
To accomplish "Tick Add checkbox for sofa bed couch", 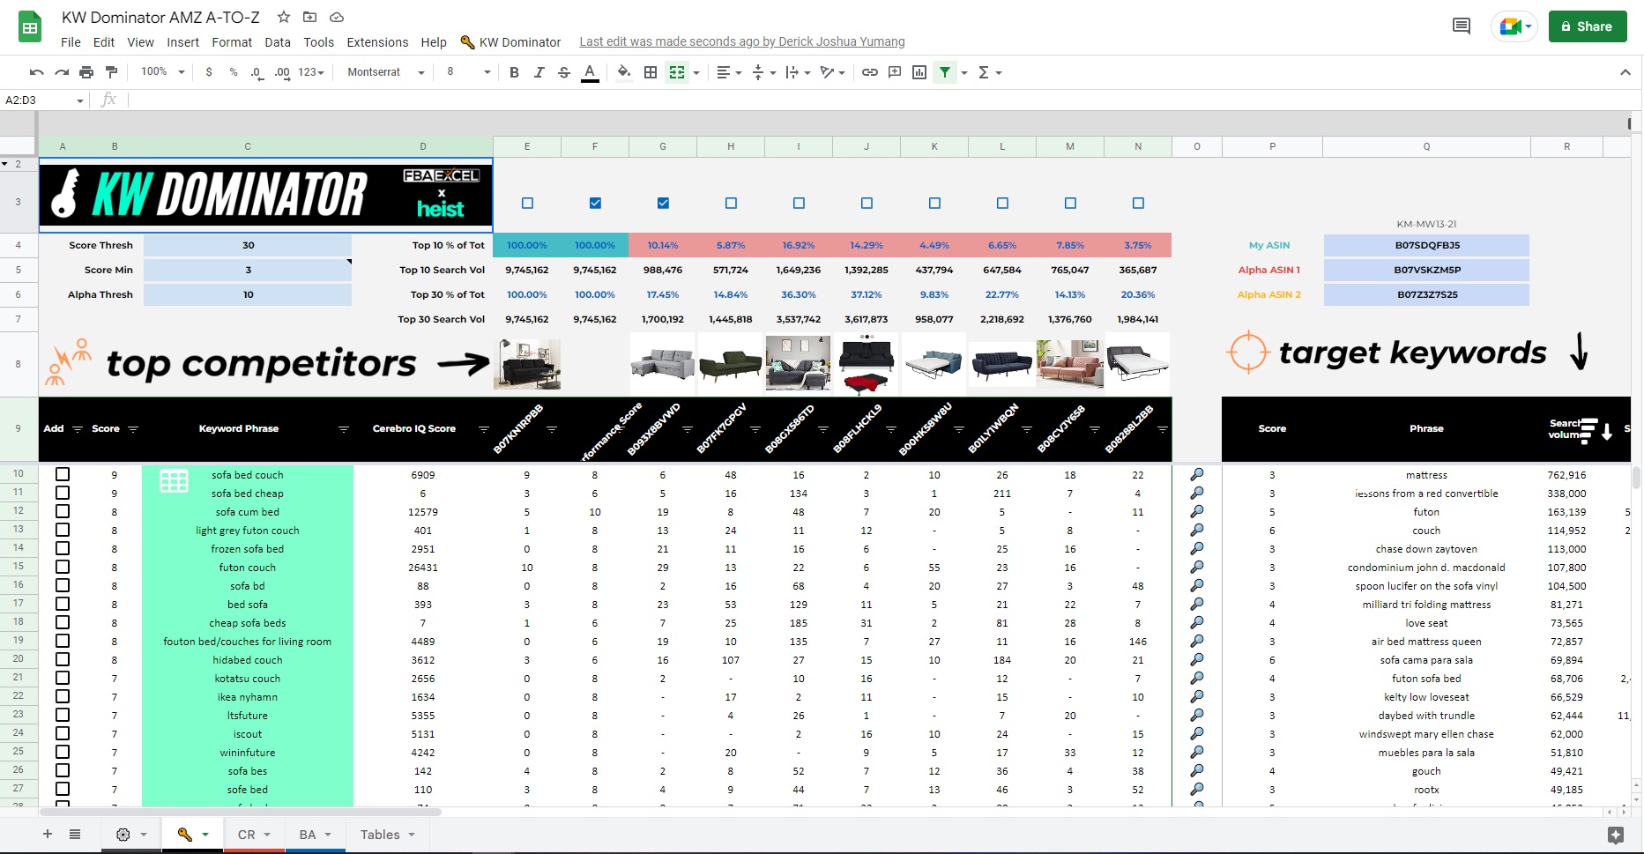I will [x=63, y=474].
